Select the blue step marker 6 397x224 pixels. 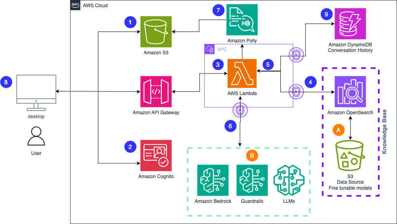pos(230,126)
